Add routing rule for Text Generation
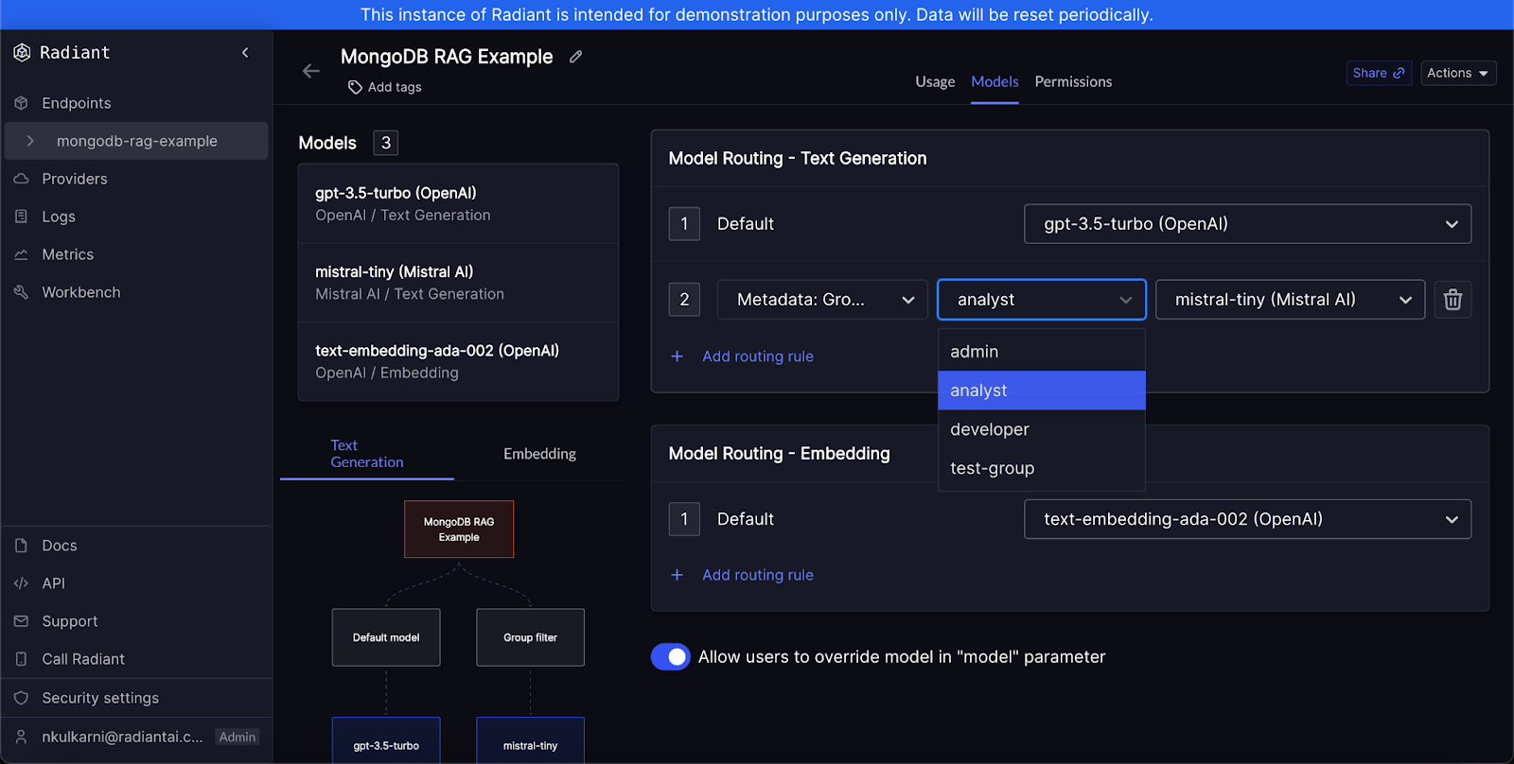 coord(757,356)
